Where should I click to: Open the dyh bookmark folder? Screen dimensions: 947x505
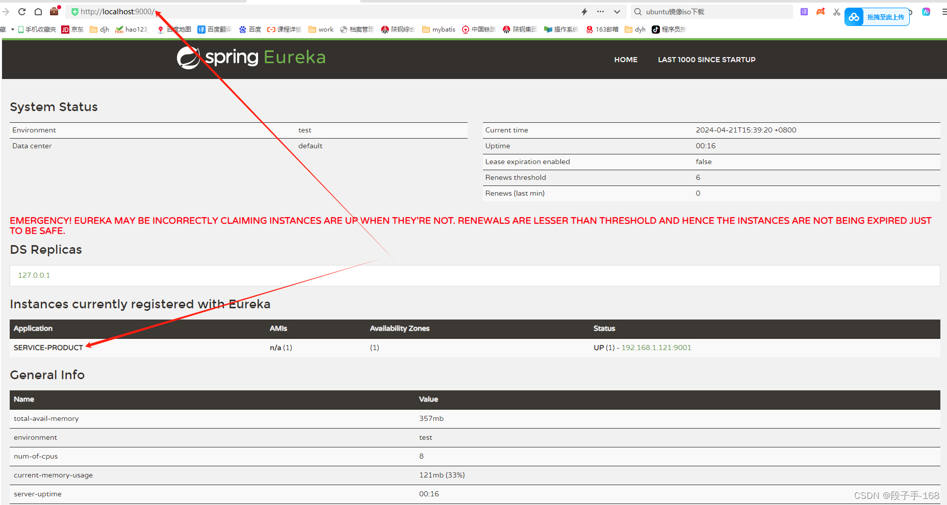pyautogui.click(x=635, y=30)
